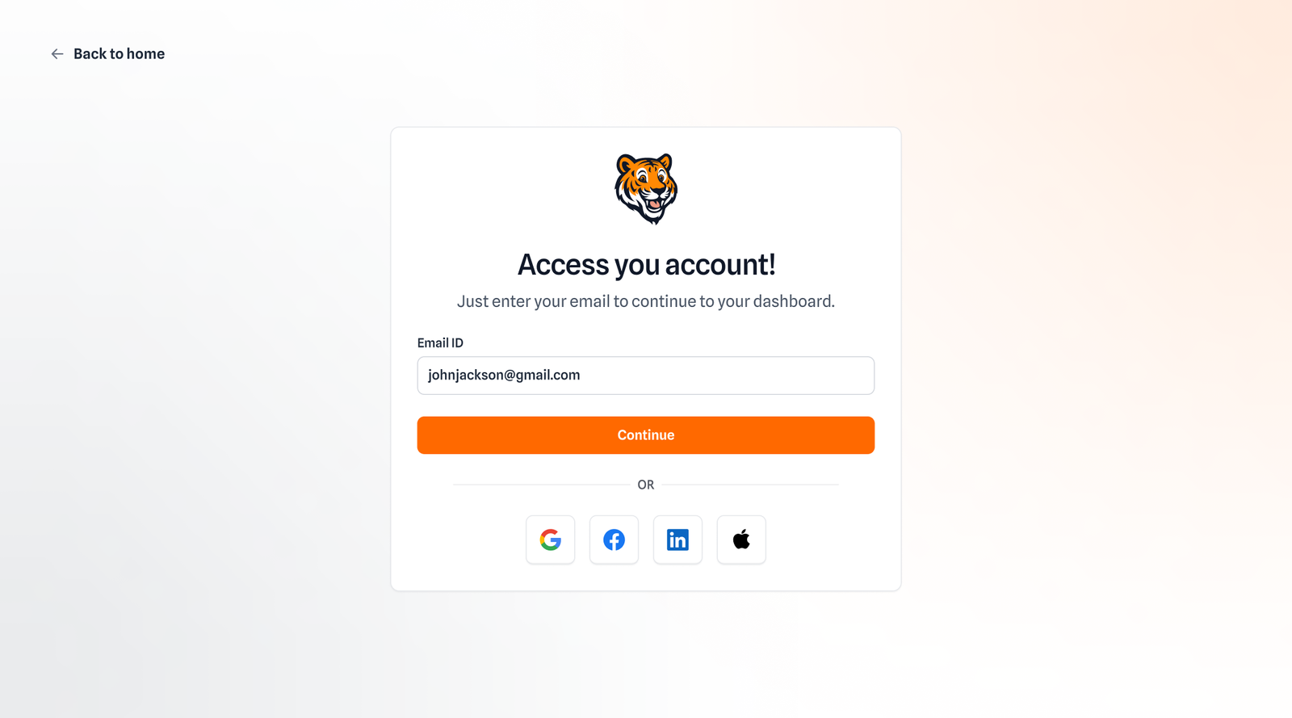Click the OR separator text
Viewport: 1292px width, 718px height.
tap(646, 485)
